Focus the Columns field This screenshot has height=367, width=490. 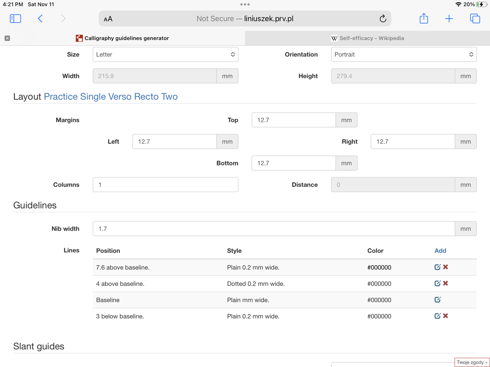coord(165,185)
